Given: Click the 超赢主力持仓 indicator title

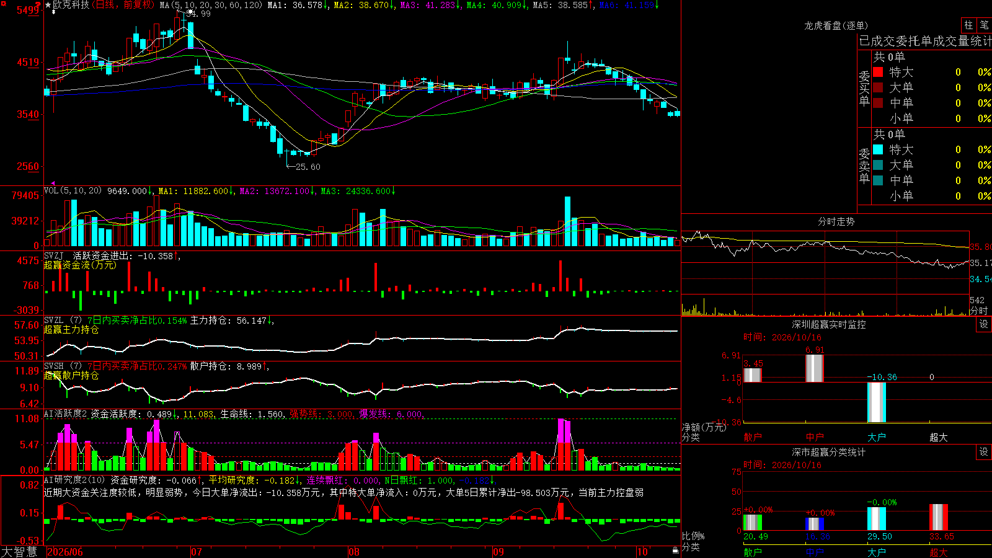Looking at the screenshot, I should tap(71, 329).
